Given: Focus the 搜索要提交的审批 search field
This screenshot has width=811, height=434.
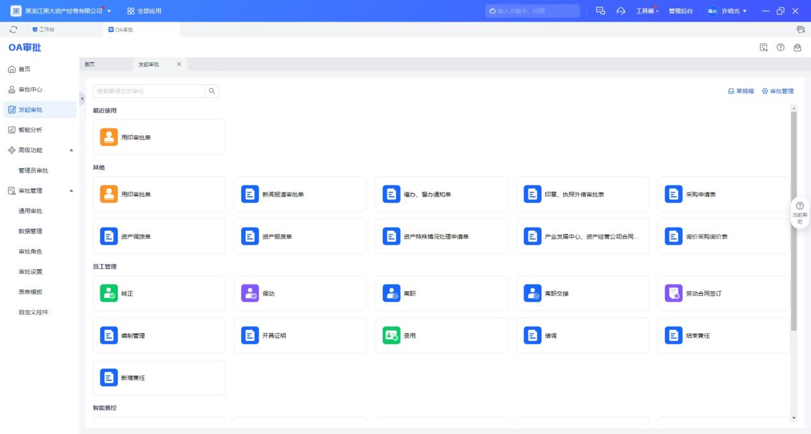Looking at the screenshot, I should tap(149, 91).
